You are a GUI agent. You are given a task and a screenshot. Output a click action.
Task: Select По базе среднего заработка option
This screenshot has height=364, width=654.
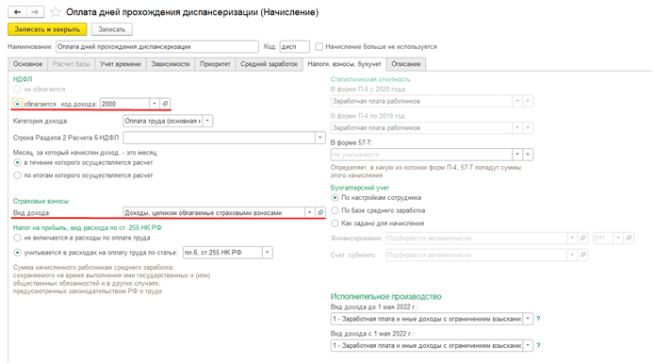335,210
